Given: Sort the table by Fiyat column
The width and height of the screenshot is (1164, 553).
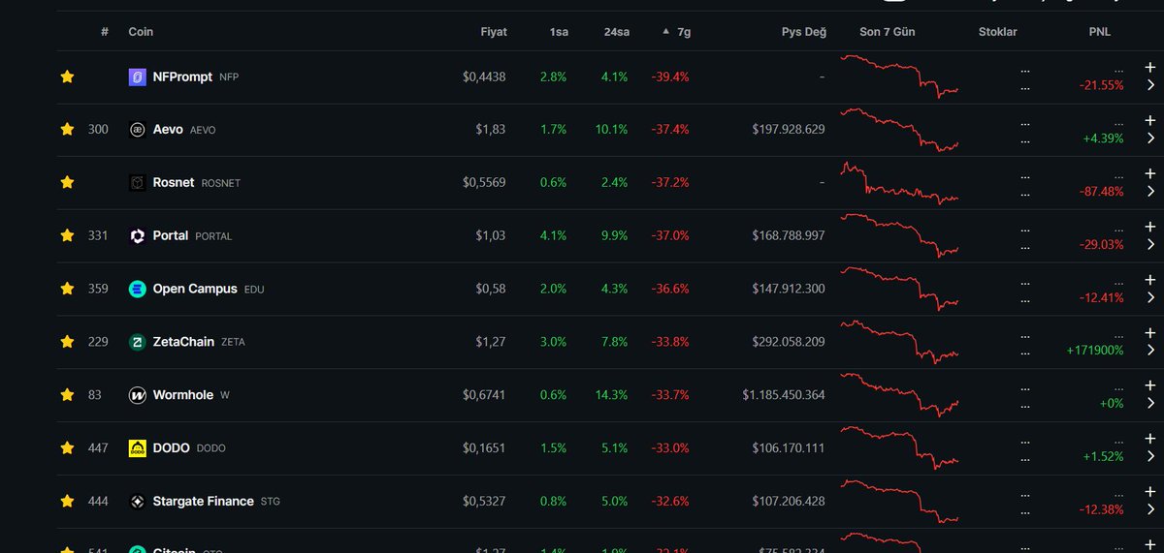Looking at the screenshot, I should pyautogui.click(x=494, y=32).
